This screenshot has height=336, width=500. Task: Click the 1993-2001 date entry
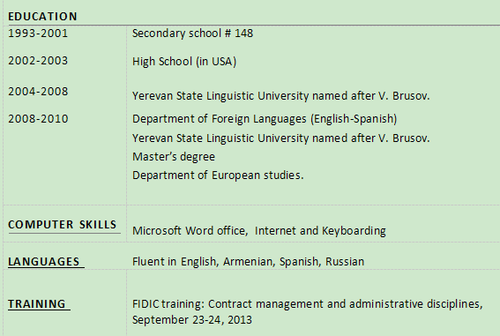pos(38,34)
